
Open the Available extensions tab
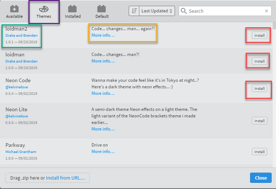15,12
